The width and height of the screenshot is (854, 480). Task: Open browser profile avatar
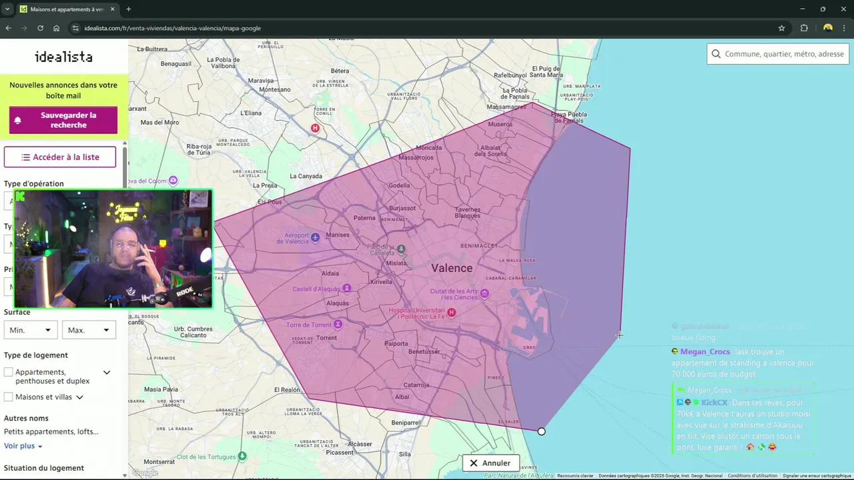828,28
